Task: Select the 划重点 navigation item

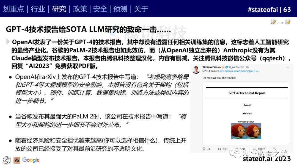Action: pyautogui.click(x=13, y=9)
